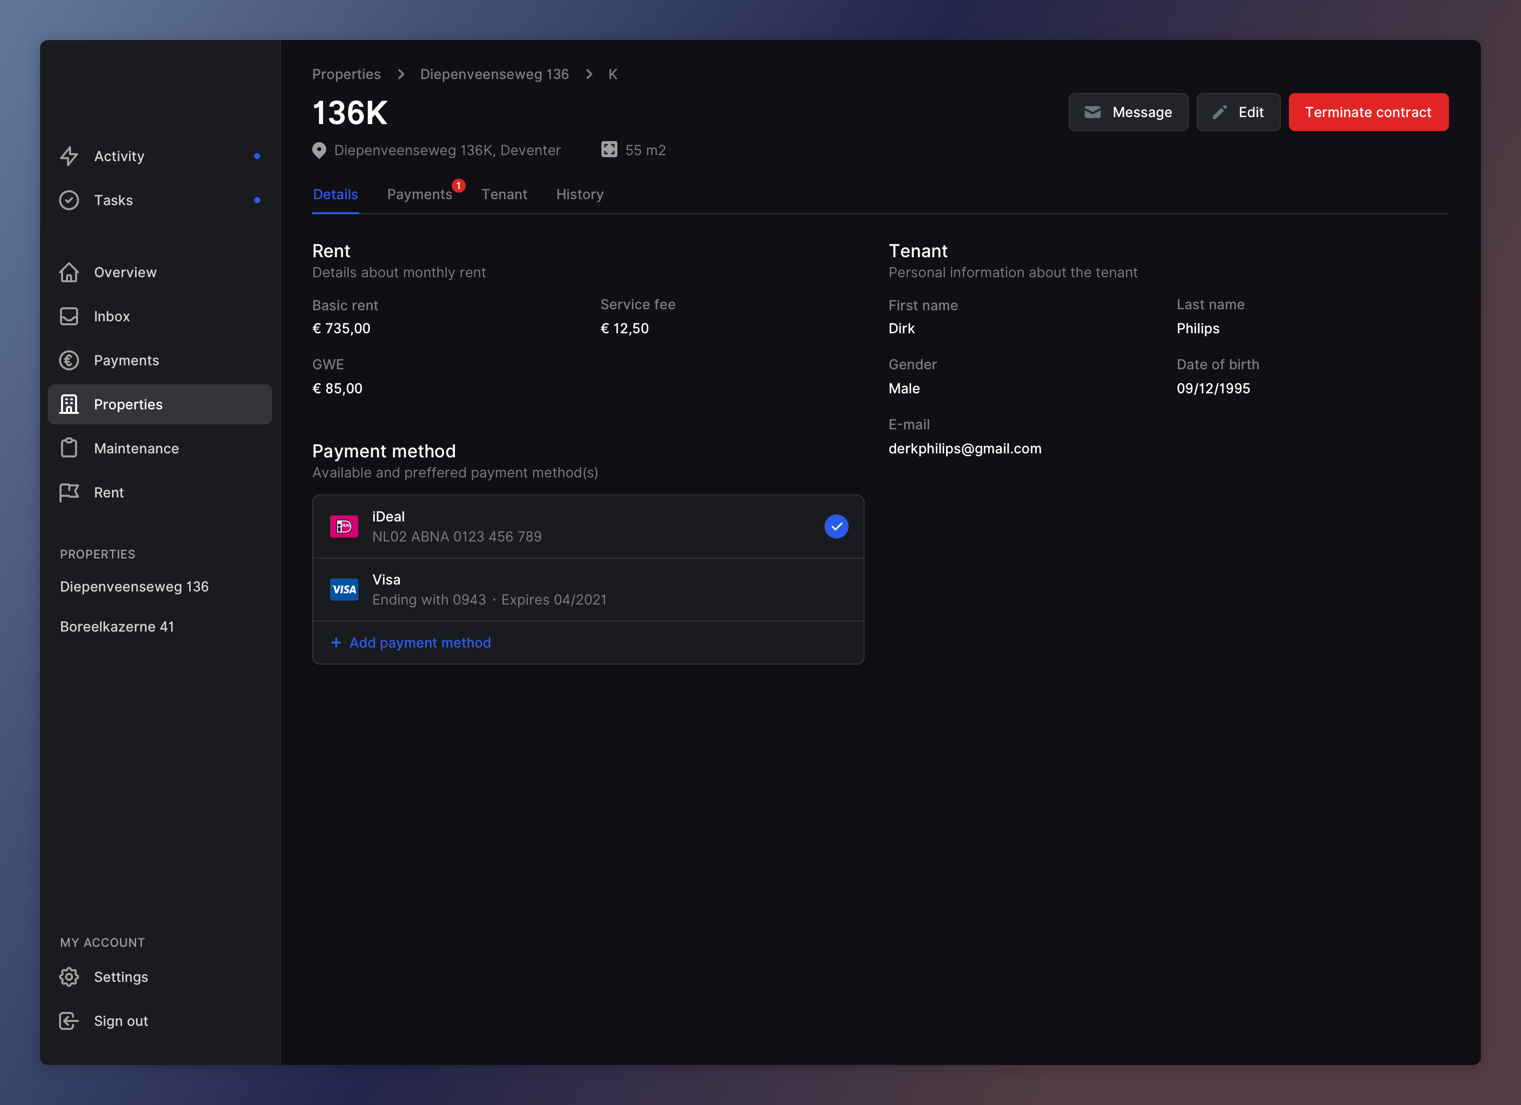This screenshot has width=1521, height=1105.
Task: Toggle the iDeal preferred checkmark
Action: pos(836,526)
